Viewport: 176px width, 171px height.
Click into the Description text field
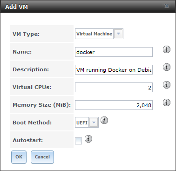pyautogui.click(x=114, y=70)
